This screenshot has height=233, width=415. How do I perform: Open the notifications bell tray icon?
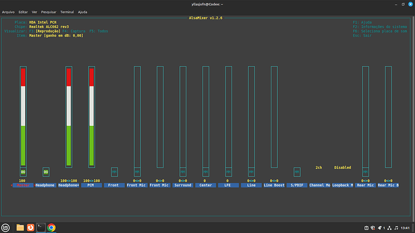[380, 228]
